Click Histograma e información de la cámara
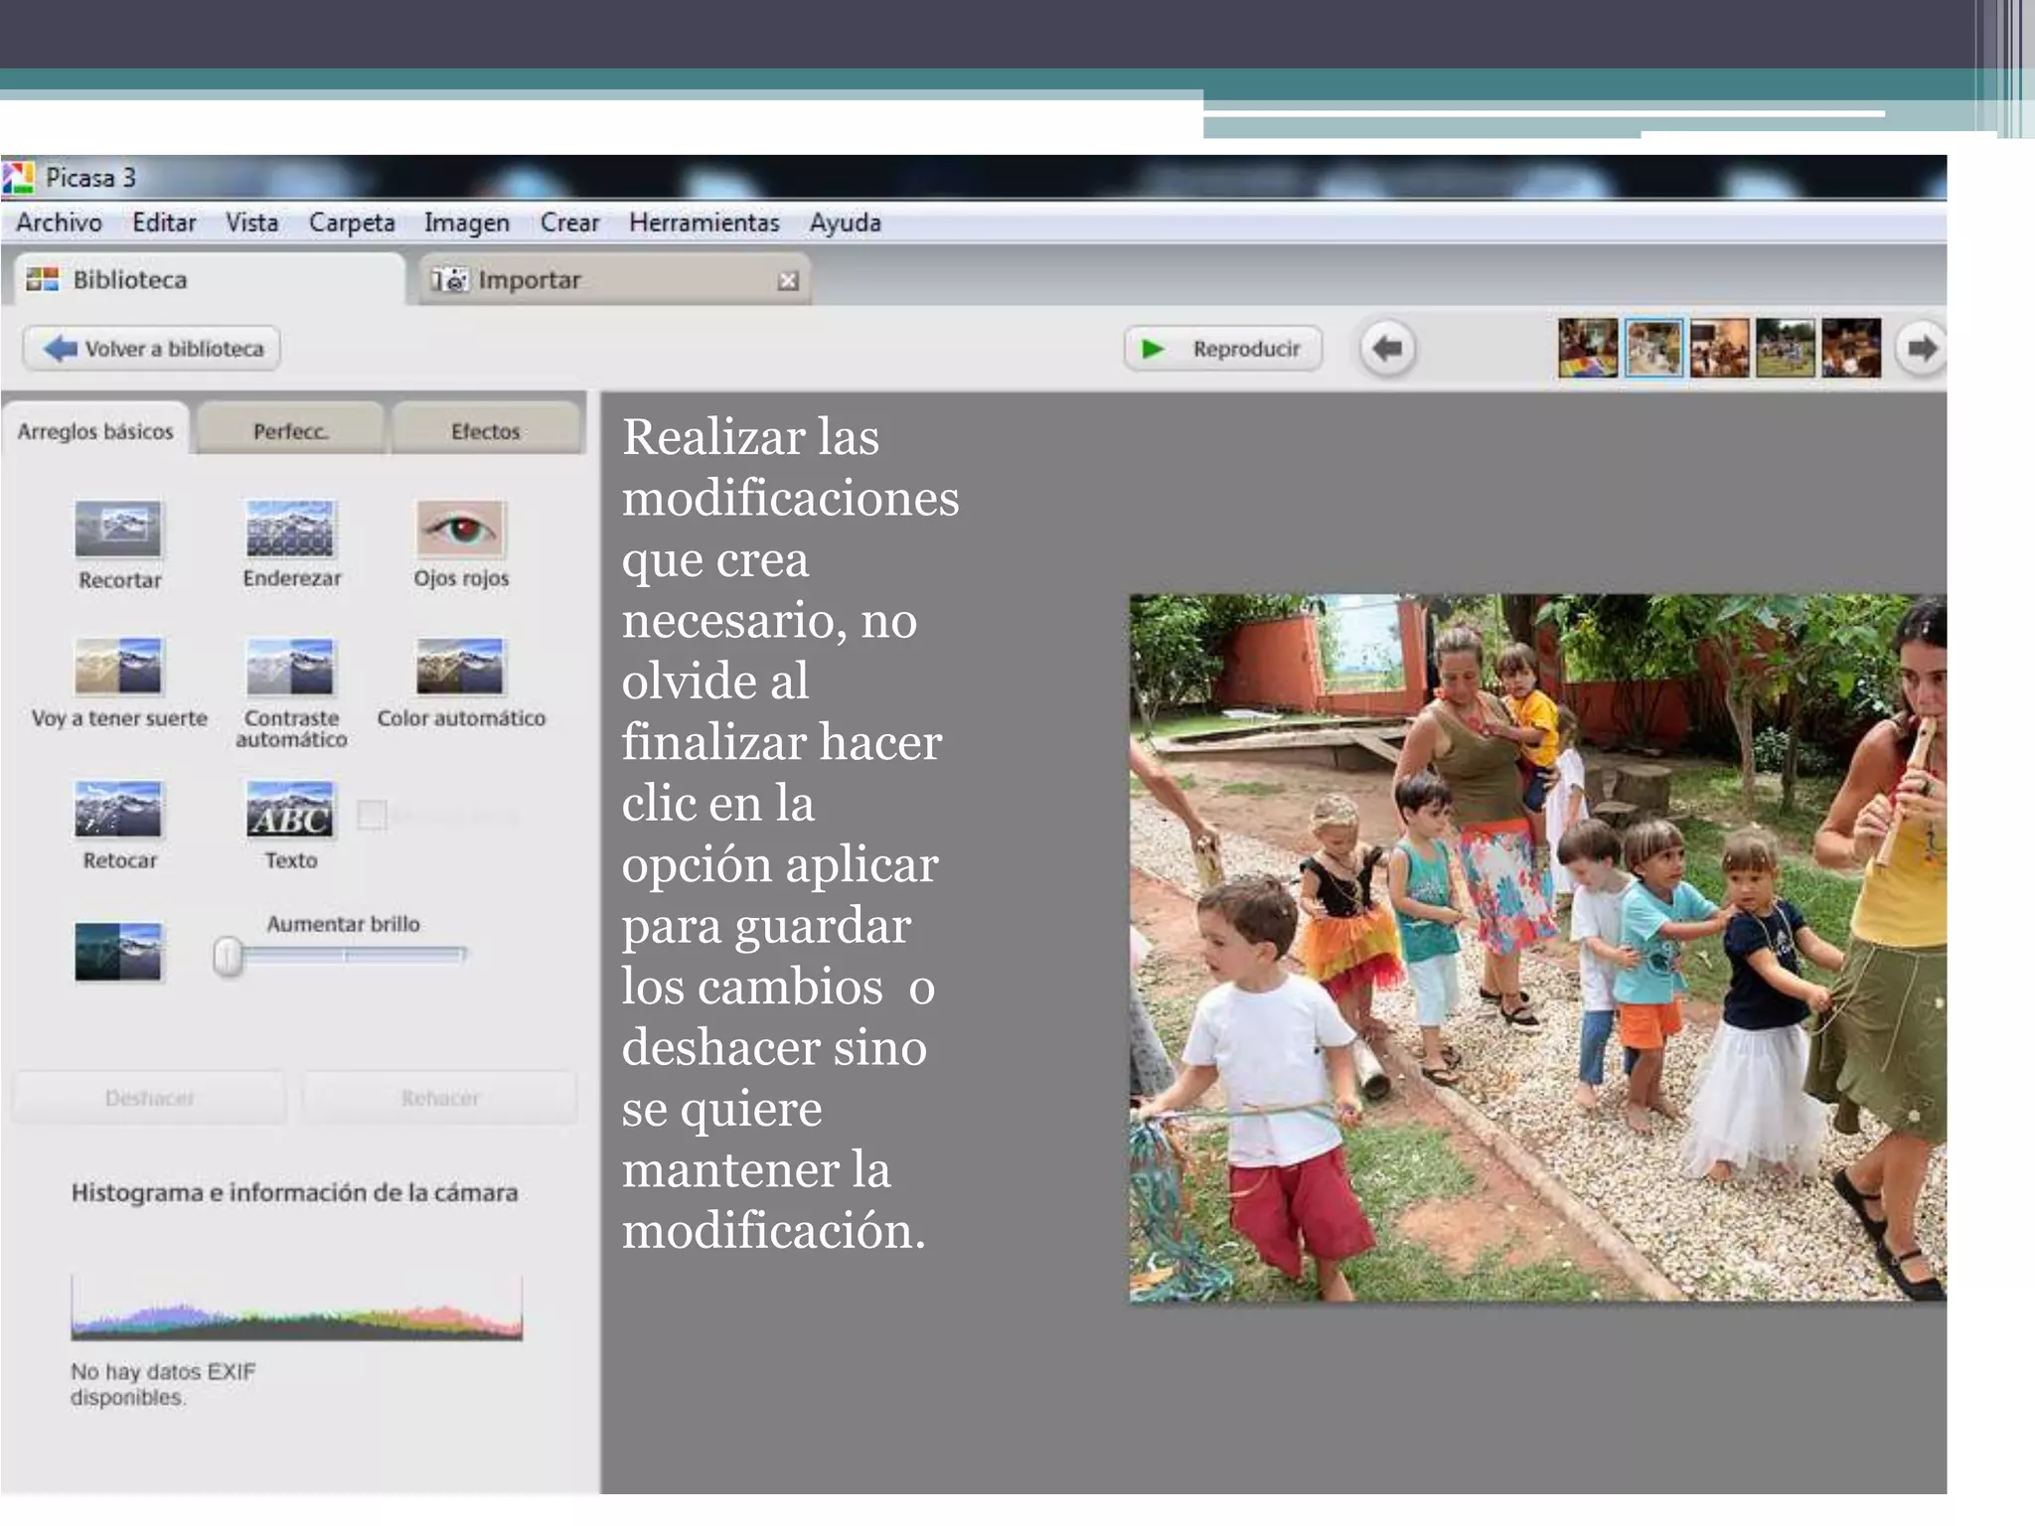This screenshot has height=1526, width=2035. 294,1192
